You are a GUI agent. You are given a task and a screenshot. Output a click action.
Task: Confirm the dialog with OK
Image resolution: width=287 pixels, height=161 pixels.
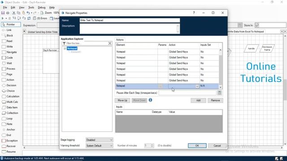click(x=197, y=146)
